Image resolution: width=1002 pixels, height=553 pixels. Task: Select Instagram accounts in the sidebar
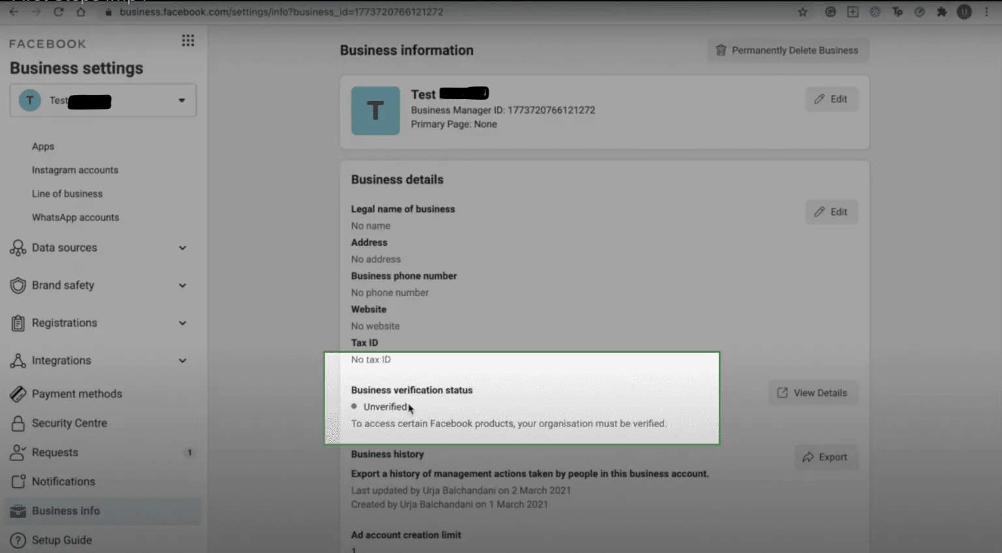coord(75,170)
